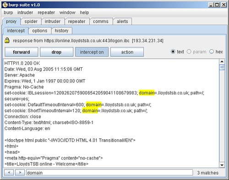Image resolution: width=229 pixels, height=180 pixels.
Task: Switch to the repeater tool tab
Action: coord(77,22)
